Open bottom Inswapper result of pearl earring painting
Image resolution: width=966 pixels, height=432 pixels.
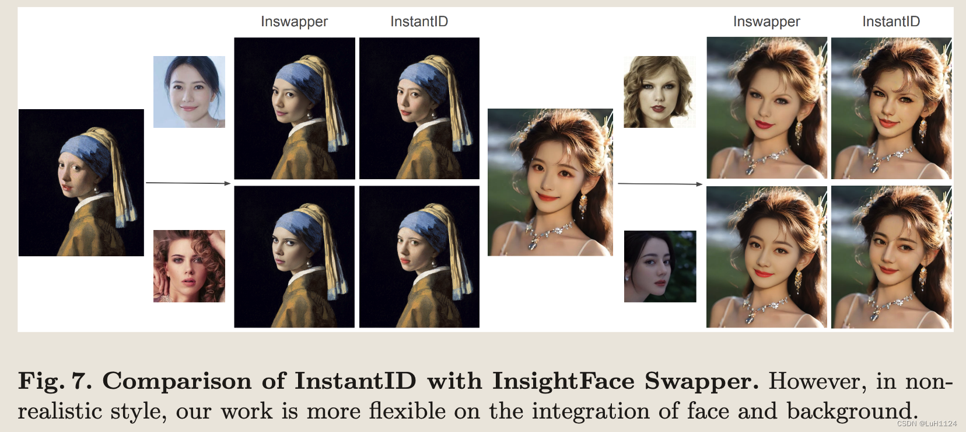295,257
